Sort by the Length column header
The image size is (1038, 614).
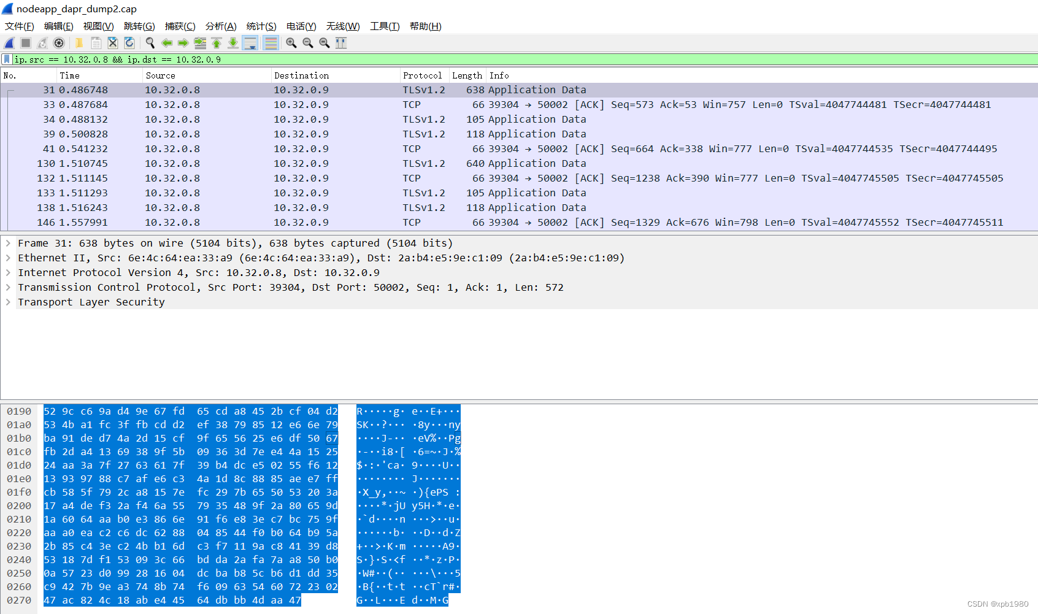(x=467, y=75)
